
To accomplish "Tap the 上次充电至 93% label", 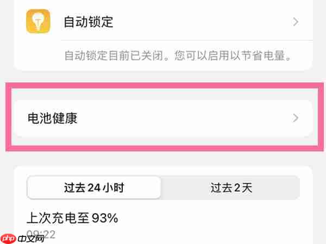I will tap(72, 218).
